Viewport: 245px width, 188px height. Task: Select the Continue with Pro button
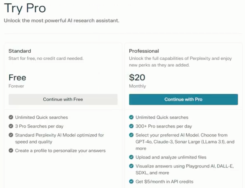[184, 99]
